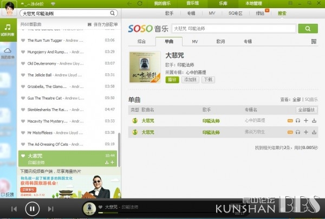Click the SOSO music search input field
325x219 pixels.
233,29
